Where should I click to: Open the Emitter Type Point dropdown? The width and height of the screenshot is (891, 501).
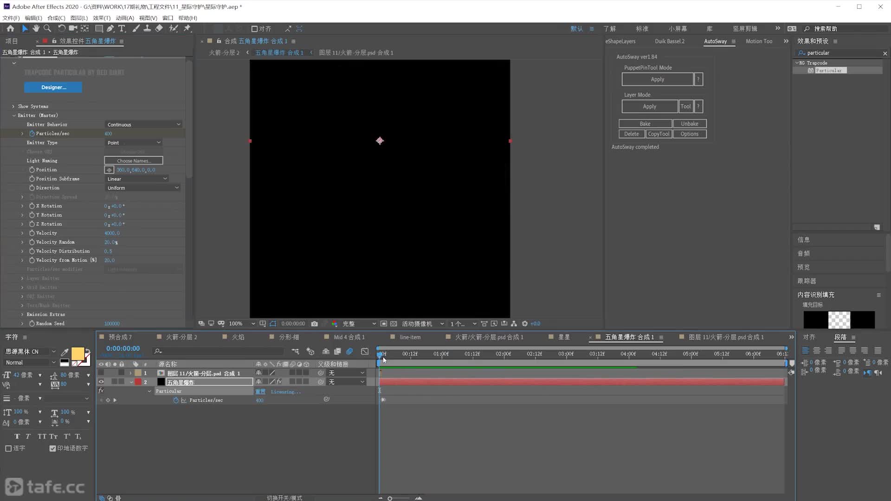click(x=134, y=142)
